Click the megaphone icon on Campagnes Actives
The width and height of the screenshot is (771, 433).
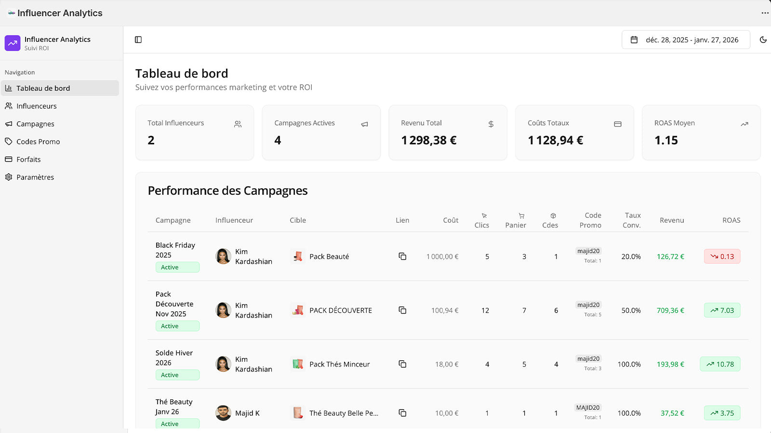click(364, 124)
